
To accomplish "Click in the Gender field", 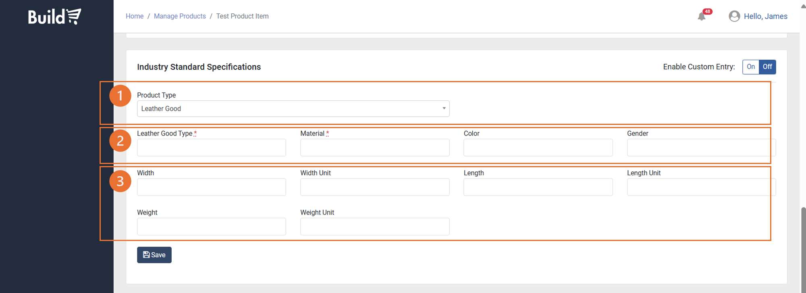I will (x=701, y=148).
